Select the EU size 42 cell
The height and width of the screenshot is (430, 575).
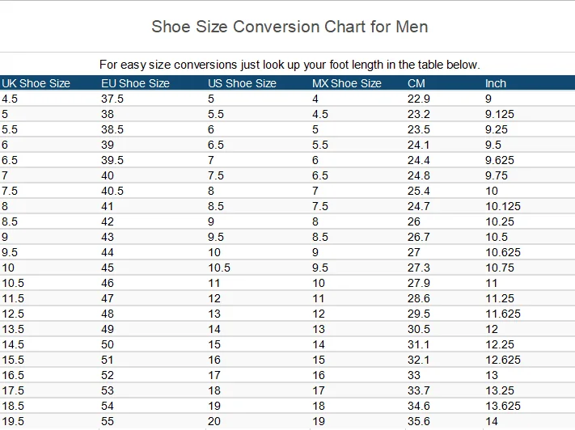(108, 221)
